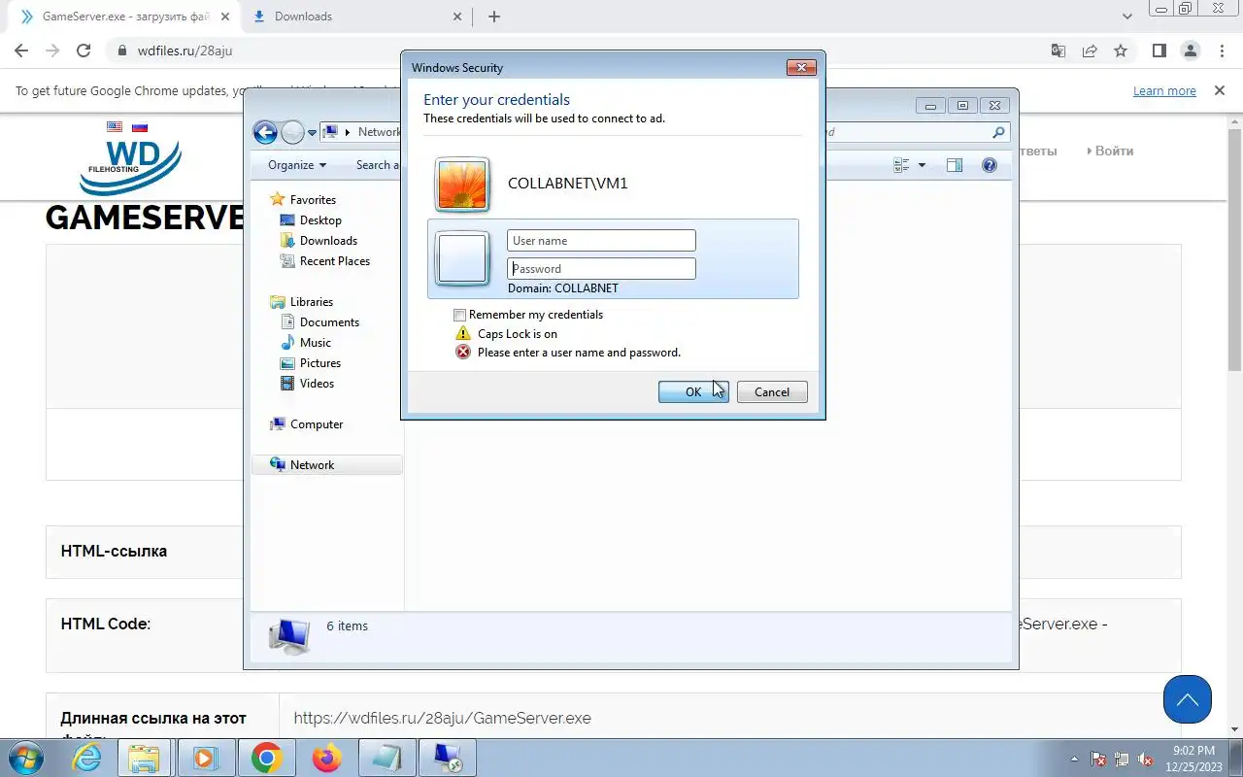Tick Remember my credentials checkbox
The width and height of the screenshot is (1243, 777).
[460, 315]
